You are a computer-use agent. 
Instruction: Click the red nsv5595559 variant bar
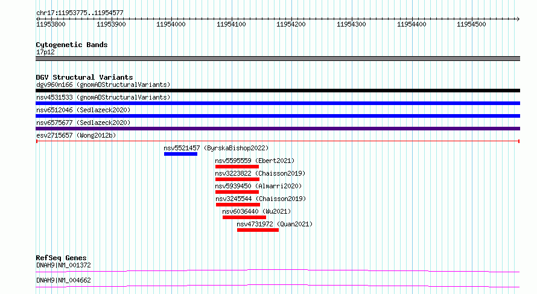(x=237, y=167)
